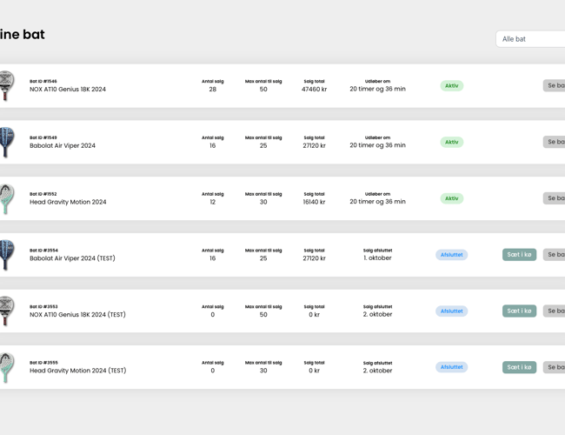Click the Head Gravity Motion 2024 (TEST) racket image

point(7,367)
